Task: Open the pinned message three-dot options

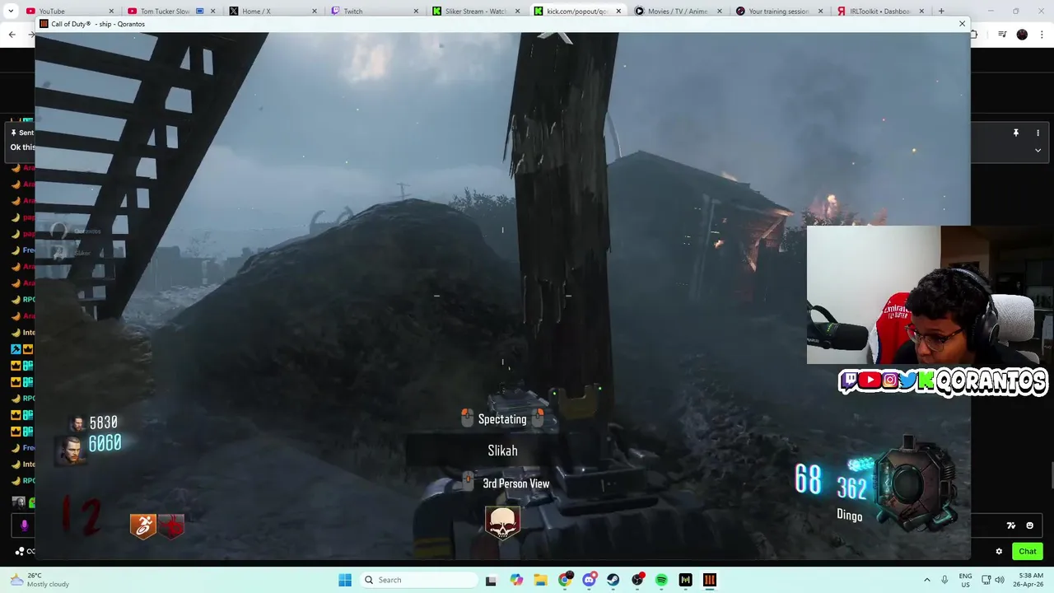Action: (1038, 133)
